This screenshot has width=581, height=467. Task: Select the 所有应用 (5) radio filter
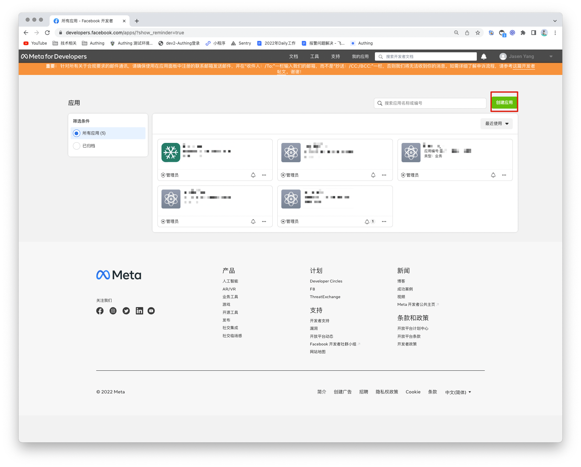pos(77,133)
